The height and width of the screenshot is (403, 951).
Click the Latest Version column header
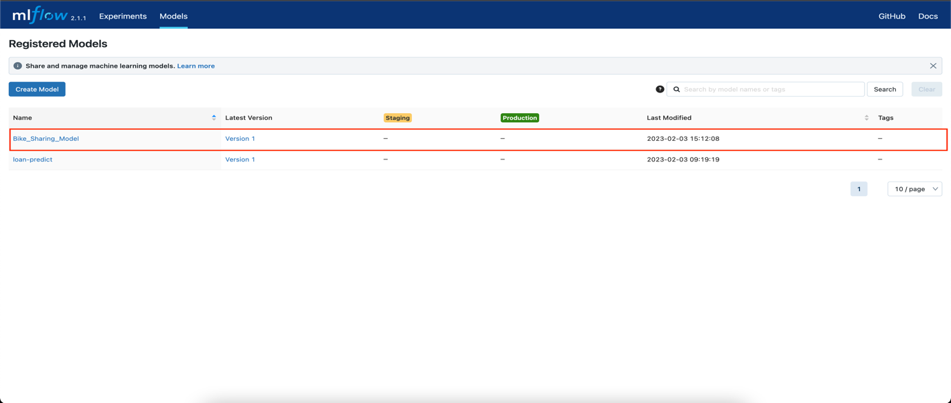(248, 118)
